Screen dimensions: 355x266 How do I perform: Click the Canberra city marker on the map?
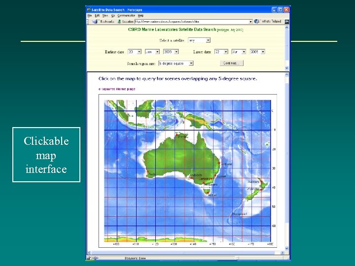[211, 179]
